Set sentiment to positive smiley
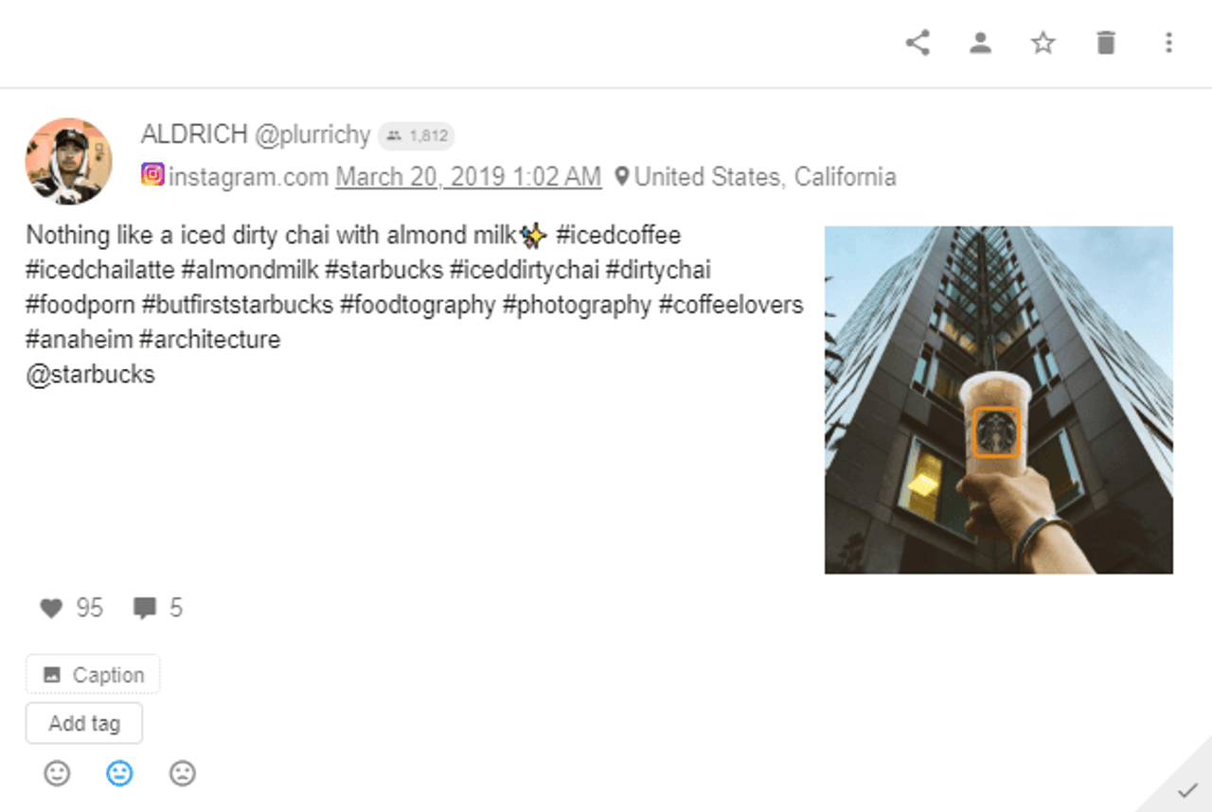The width and height of the screenshot is (1212, 812). [x=58, y=774]
